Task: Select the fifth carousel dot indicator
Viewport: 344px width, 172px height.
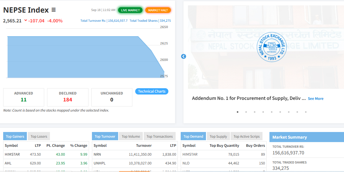Action: 272,112
